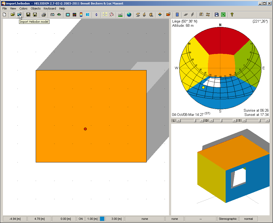This screenshot has width=273, height=223.
Task: Click the red polygon sketch icon
Action: tap(112, 15)
